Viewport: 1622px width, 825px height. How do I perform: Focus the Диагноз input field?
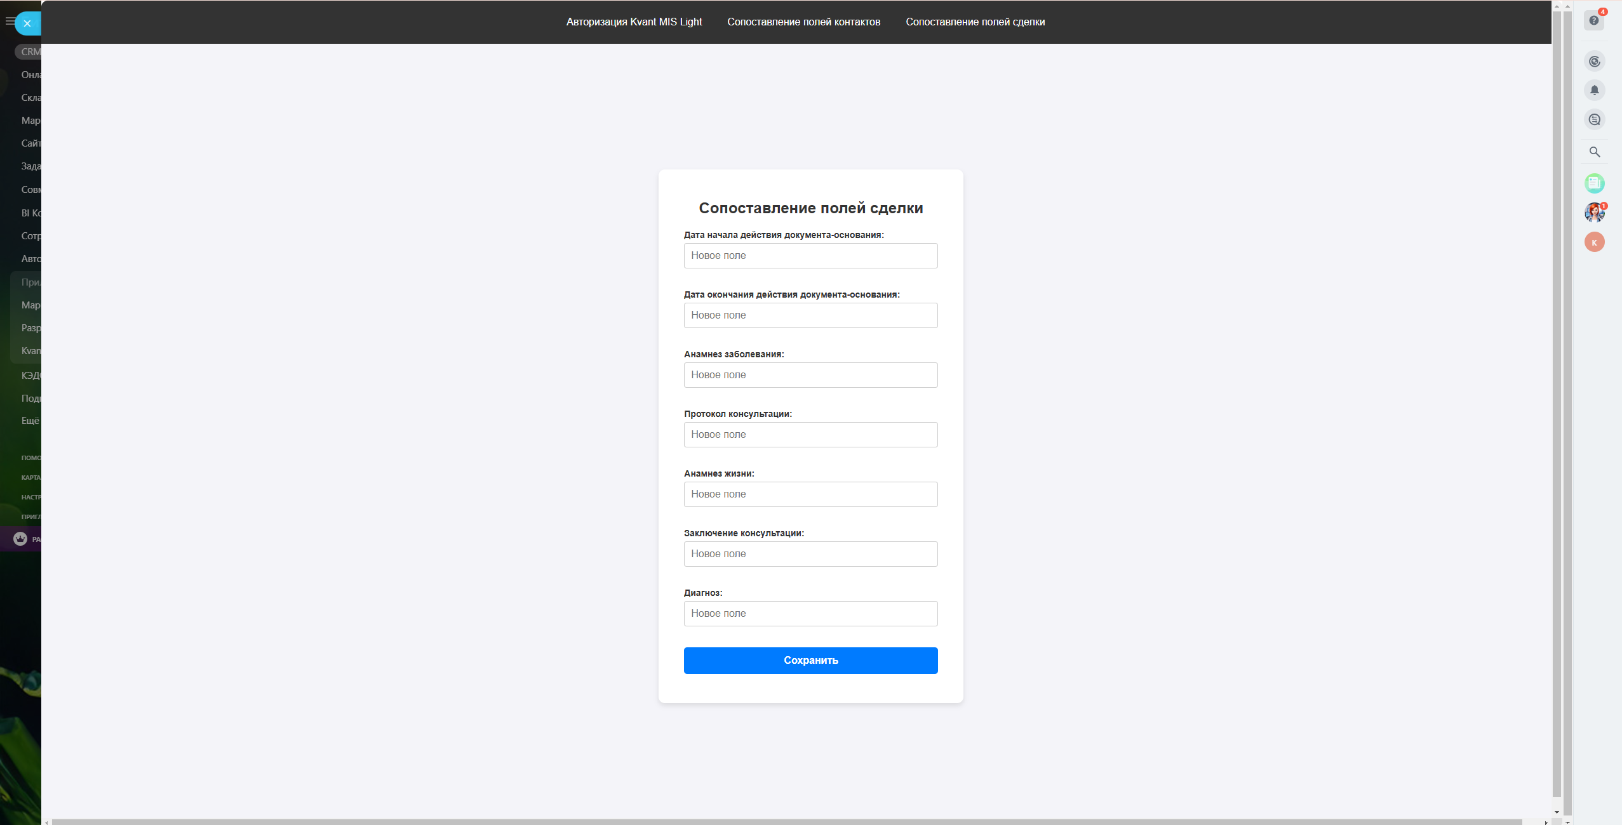[810, 614]
